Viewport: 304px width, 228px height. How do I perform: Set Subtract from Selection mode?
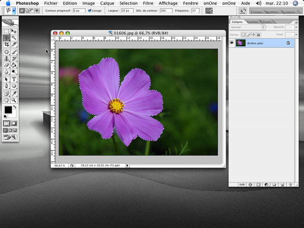(32, 11)
